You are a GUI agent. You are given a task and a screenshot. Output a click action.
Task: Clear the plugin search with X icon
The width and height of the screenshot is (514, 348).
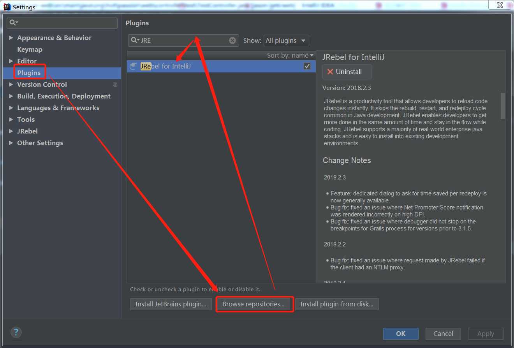pyautogui.click(x=232, y=40)
